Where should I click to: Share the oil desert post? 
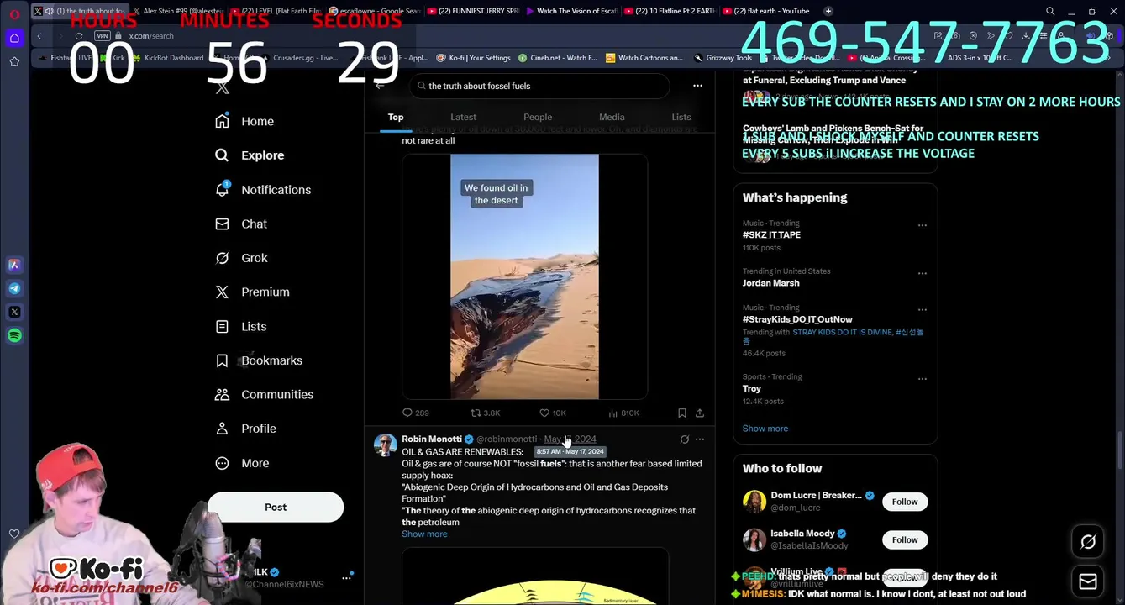[700, 413]
